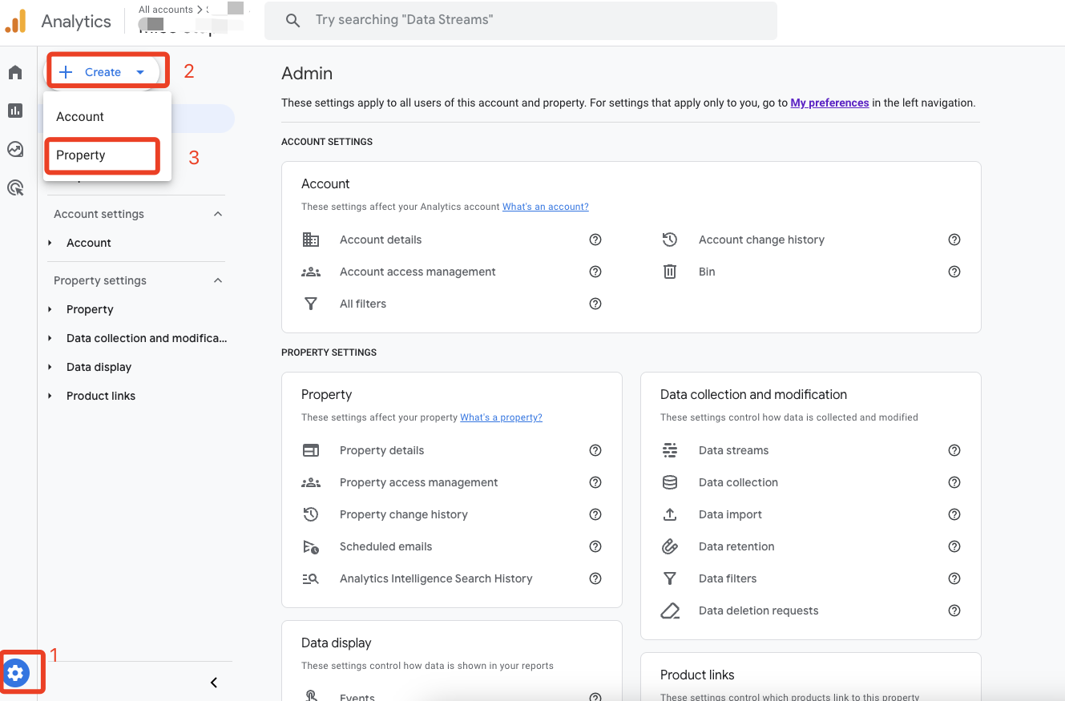
Task: Click the Bin trash icon
Action: click(x=670, y=272)
